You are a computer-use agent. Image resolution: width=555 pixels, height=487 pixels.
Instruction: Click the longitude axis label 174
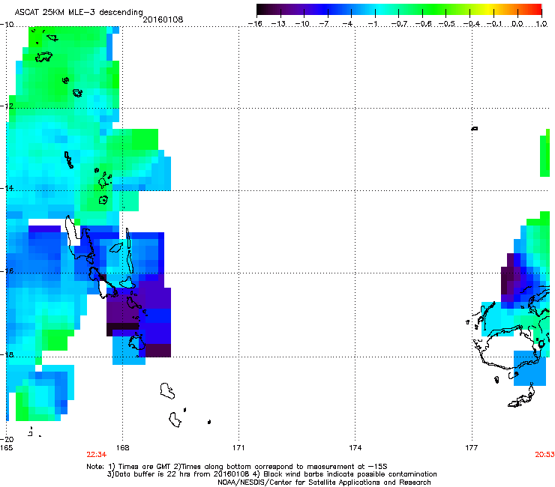[355, 447]
